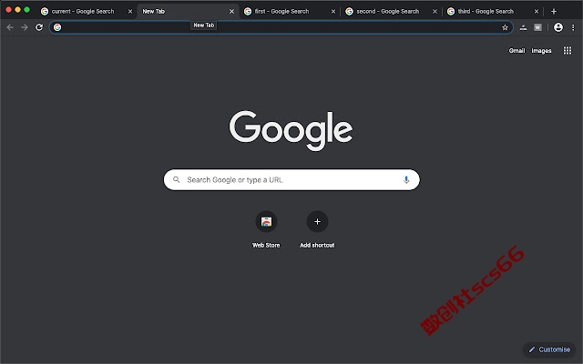Click the W extension icon
Image resolution: width=583 pixels, height=364 pixels.
(x=537, y=27)
